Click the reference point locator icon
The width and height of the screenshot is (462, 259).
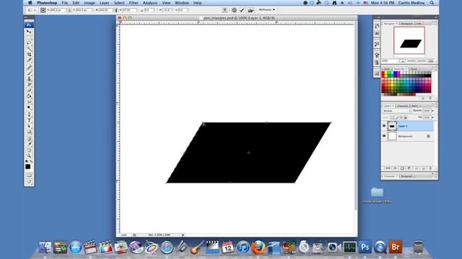(43, 10)
